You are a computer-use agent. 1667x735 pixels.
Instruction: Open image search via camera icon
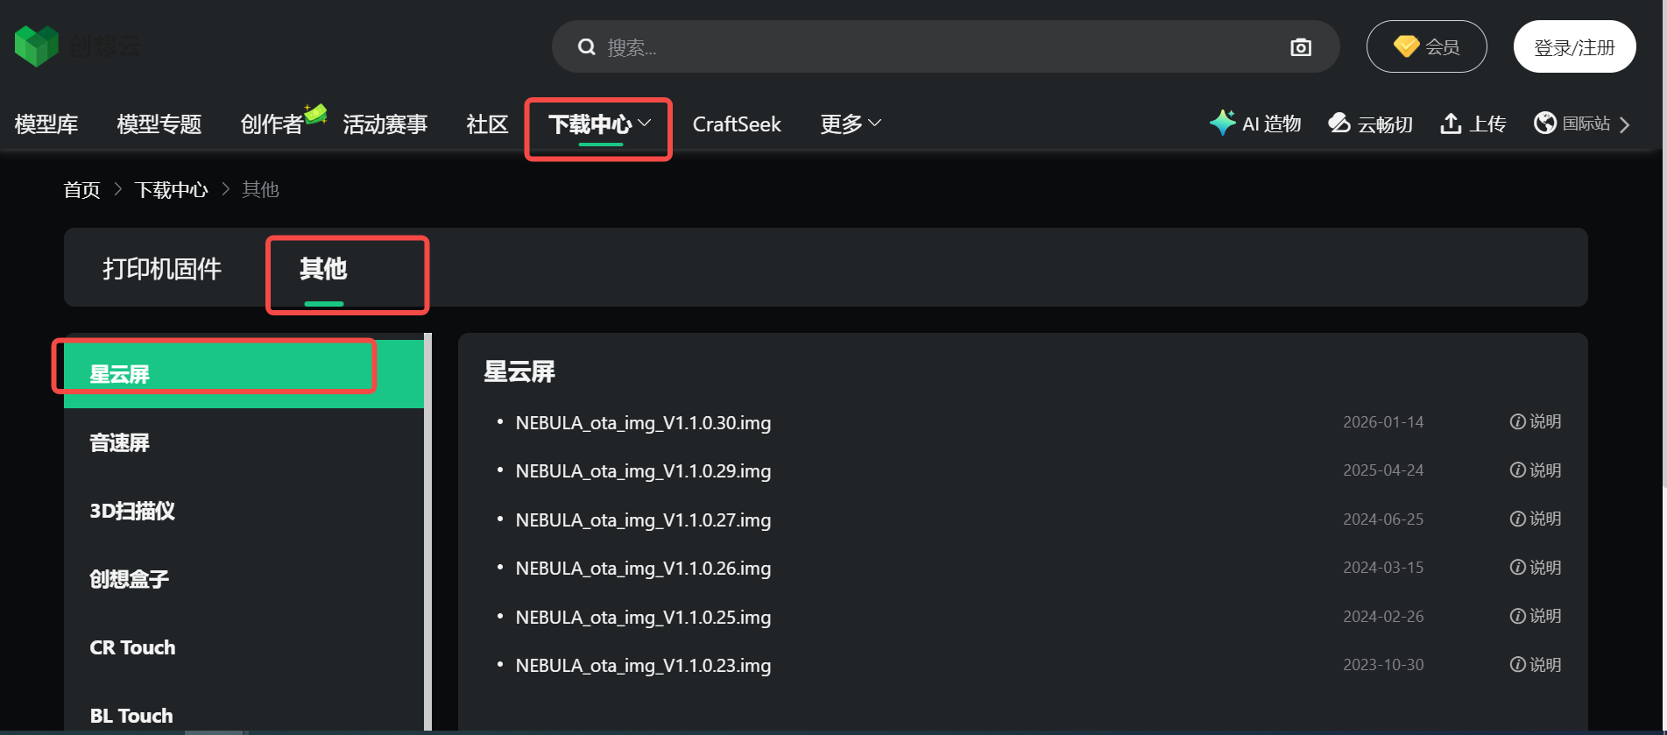click(x=1301, y=47)
